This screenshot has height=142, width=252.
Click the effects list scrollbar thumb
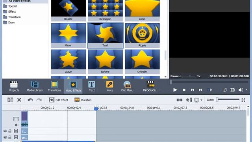pyautogui.click(x=165, y=55)
